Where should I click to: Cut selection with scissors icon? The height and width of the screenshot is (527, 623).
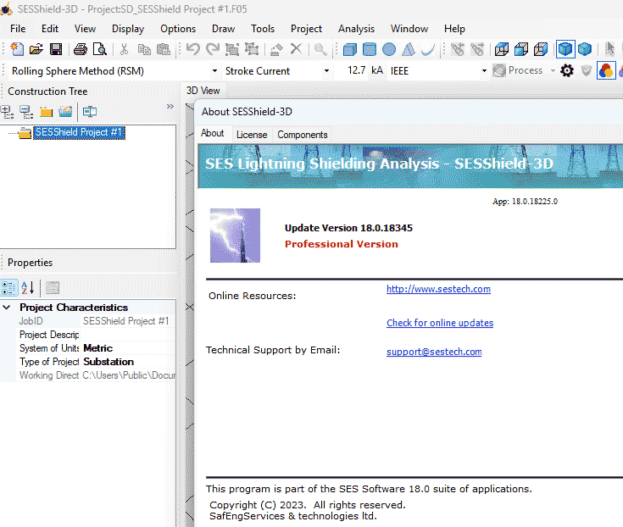[124, 49]
